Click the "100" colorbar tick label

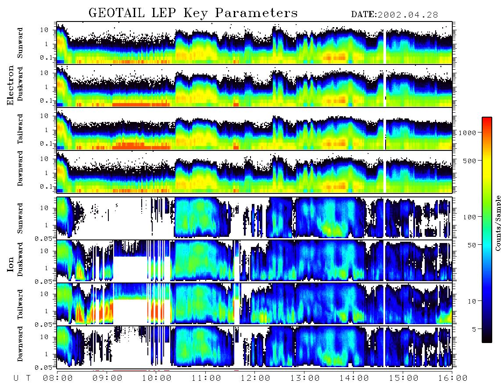(469, 217)
